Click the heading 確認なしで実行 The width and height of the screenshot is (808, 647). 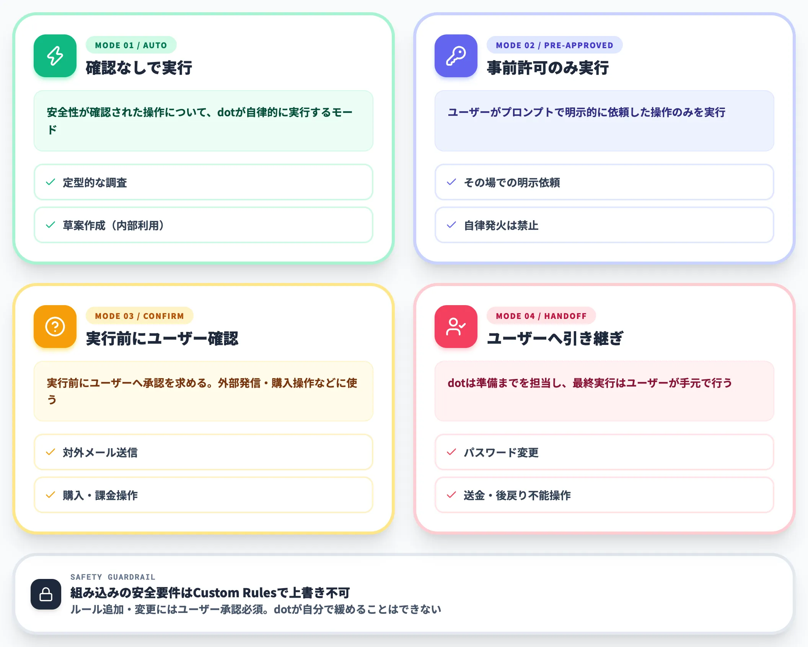pos(139,68)
